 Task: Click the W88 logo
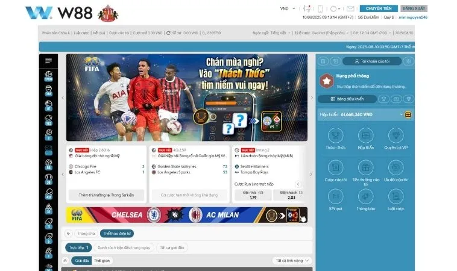click(x=59, y=13)
